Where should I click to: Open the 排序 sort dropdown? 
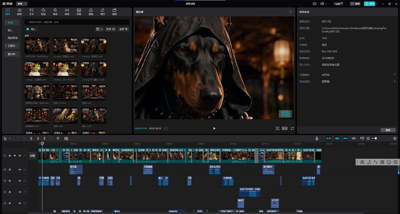111,29
